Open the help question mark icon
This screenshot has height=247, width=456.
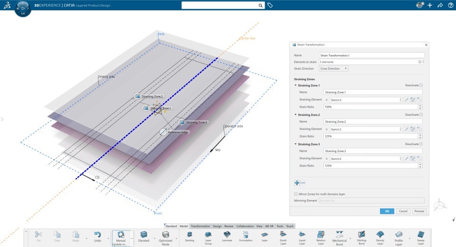(x=450, y=5)
